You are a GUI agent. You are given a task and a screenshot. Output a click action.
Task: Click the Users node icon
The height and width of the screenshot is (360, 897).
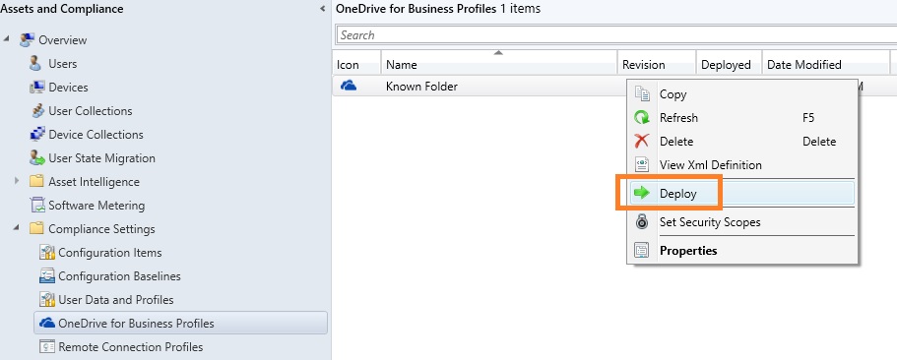click(x=35, y=63)
